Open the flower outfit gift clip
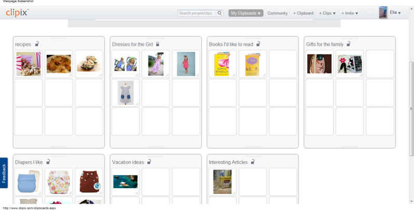The width and height of the screenshot is (414, 210). [350, 64]
